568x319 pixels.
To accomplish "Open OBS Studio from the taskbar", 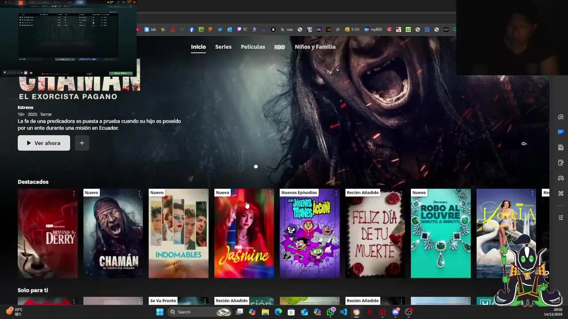I will [x=409, y=312].
